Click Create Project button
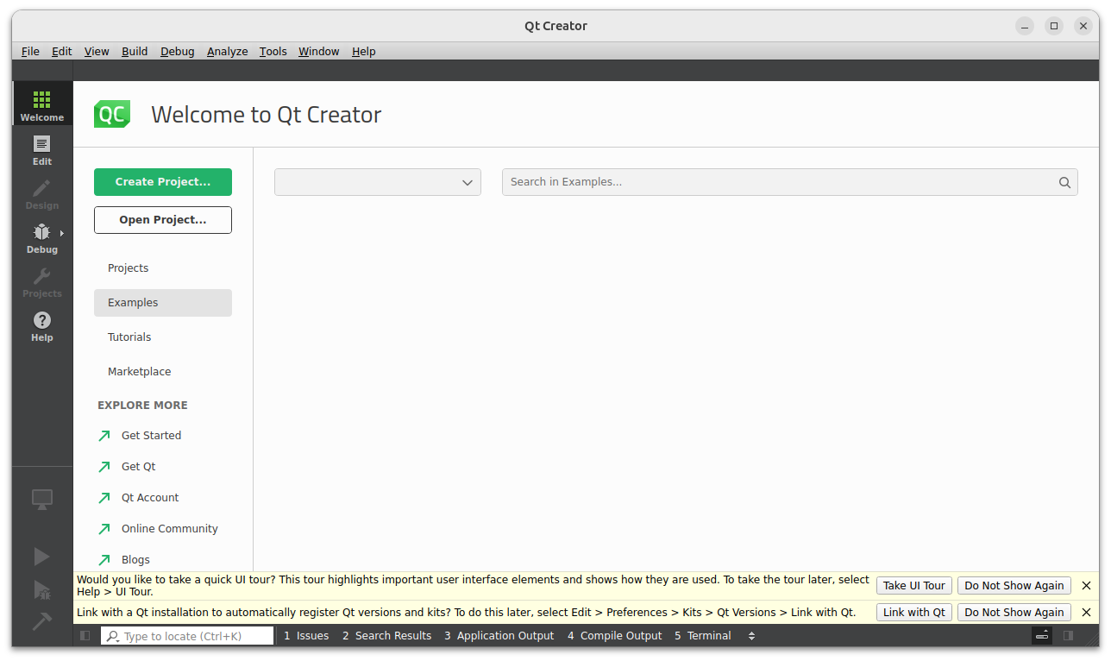Image resolution: width=1111 pixels, height=661 pixels. (x=163, y=182)
